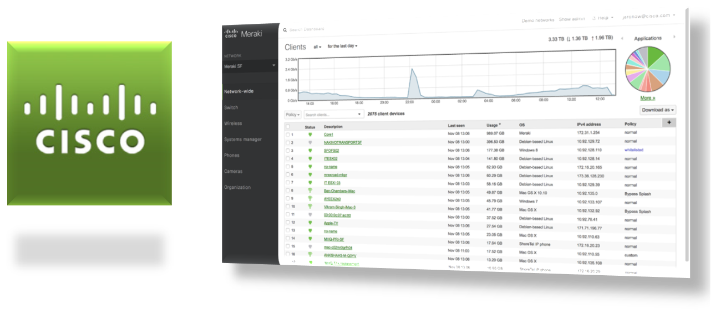
Task: Click the plus icon to add table column
Action: 669,122
